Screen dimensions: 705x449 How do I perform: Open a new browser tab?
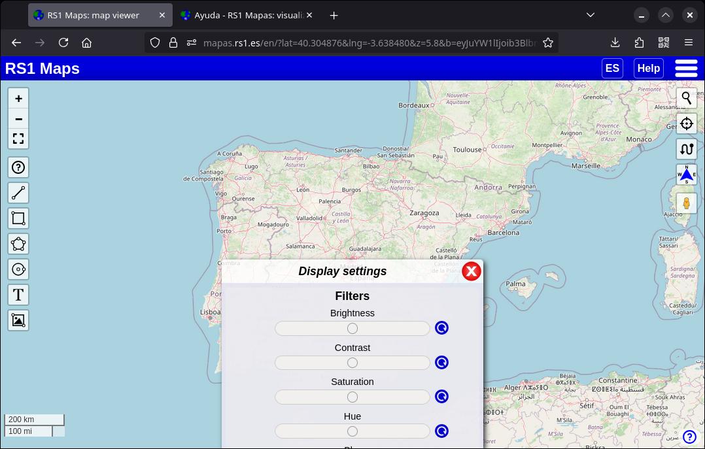click(334, 16)
